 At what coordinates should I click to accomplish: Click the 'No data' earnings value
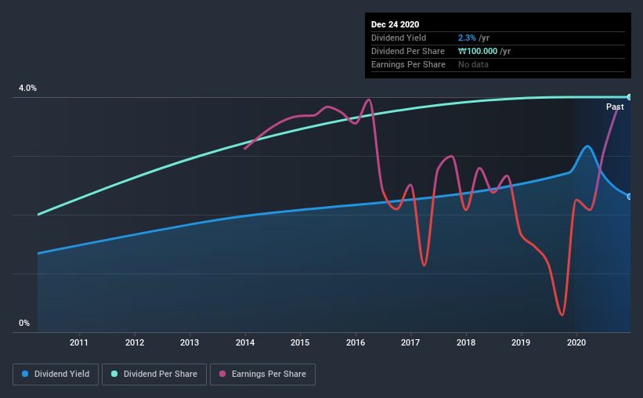(473, 64)
